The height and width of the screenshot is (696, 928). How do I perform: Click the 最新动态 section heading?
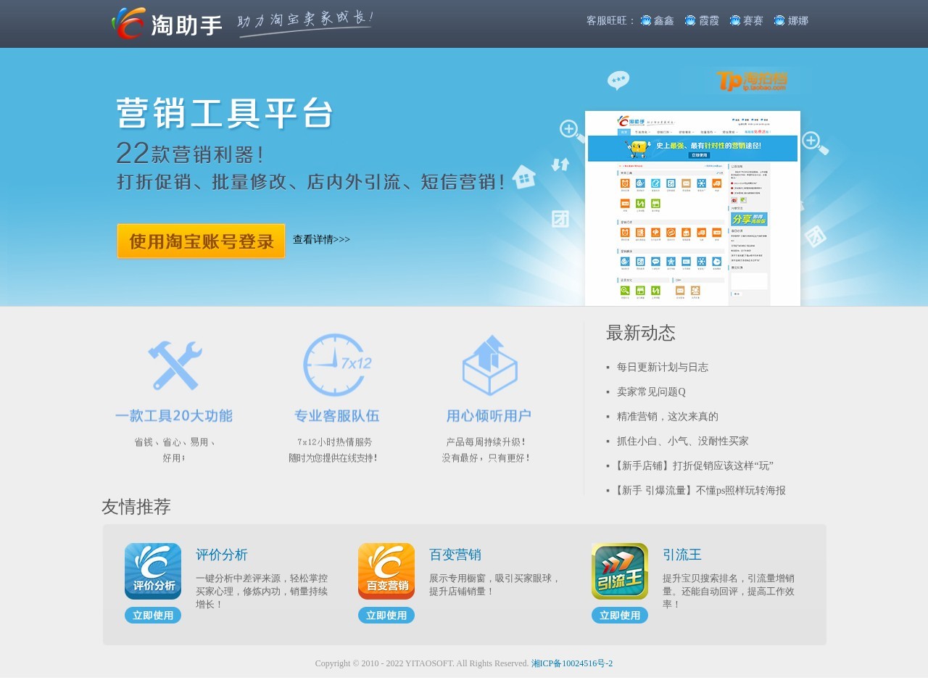(x=641, y=333)
